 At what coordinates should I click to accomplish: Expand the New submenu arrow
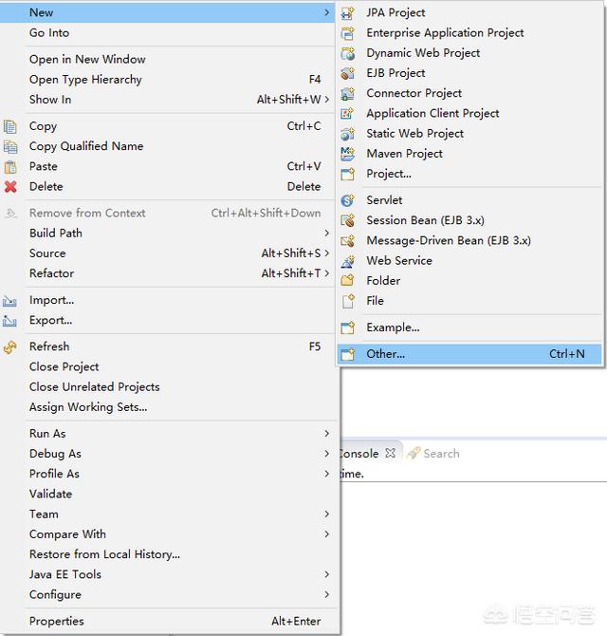(x=326, y=12)
